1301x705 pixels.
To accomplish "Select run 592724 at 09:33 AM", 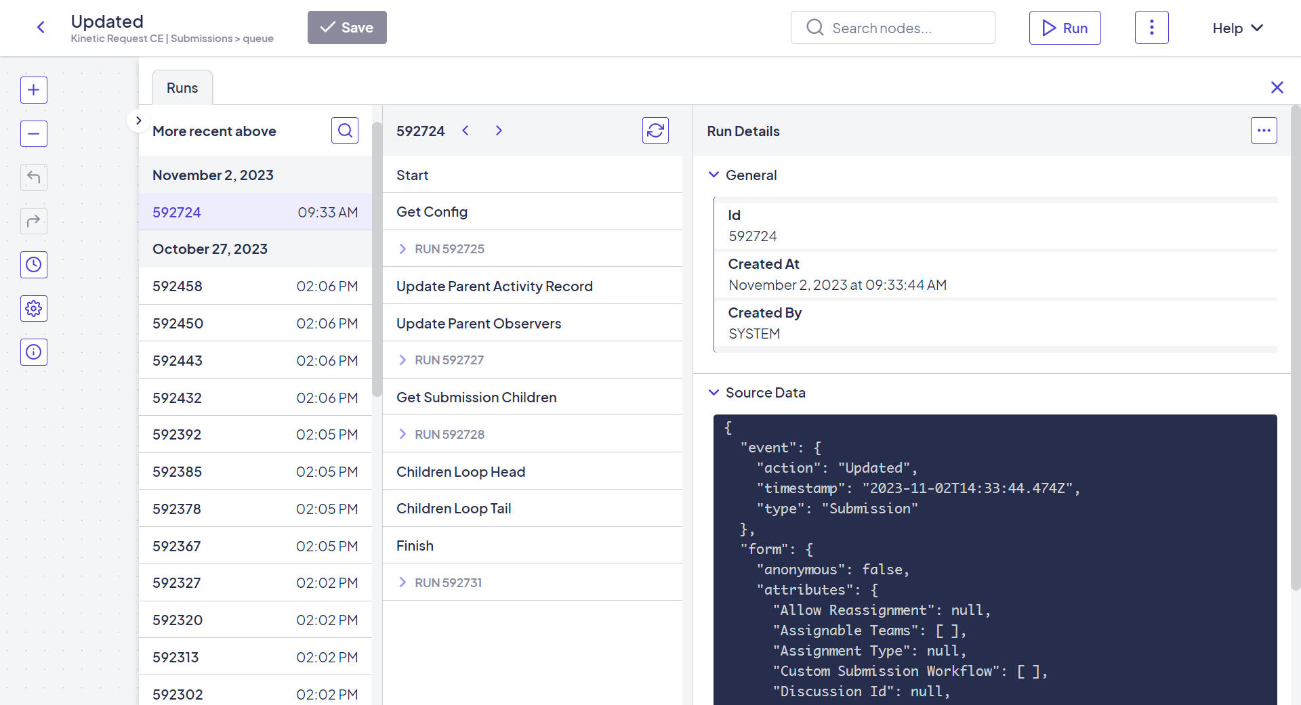I will 255,212.
